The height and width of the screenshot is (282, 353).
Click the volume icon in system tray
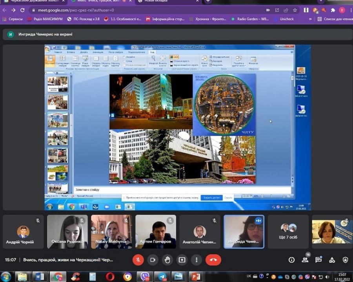pyautogui.click(x=327, y=277)
